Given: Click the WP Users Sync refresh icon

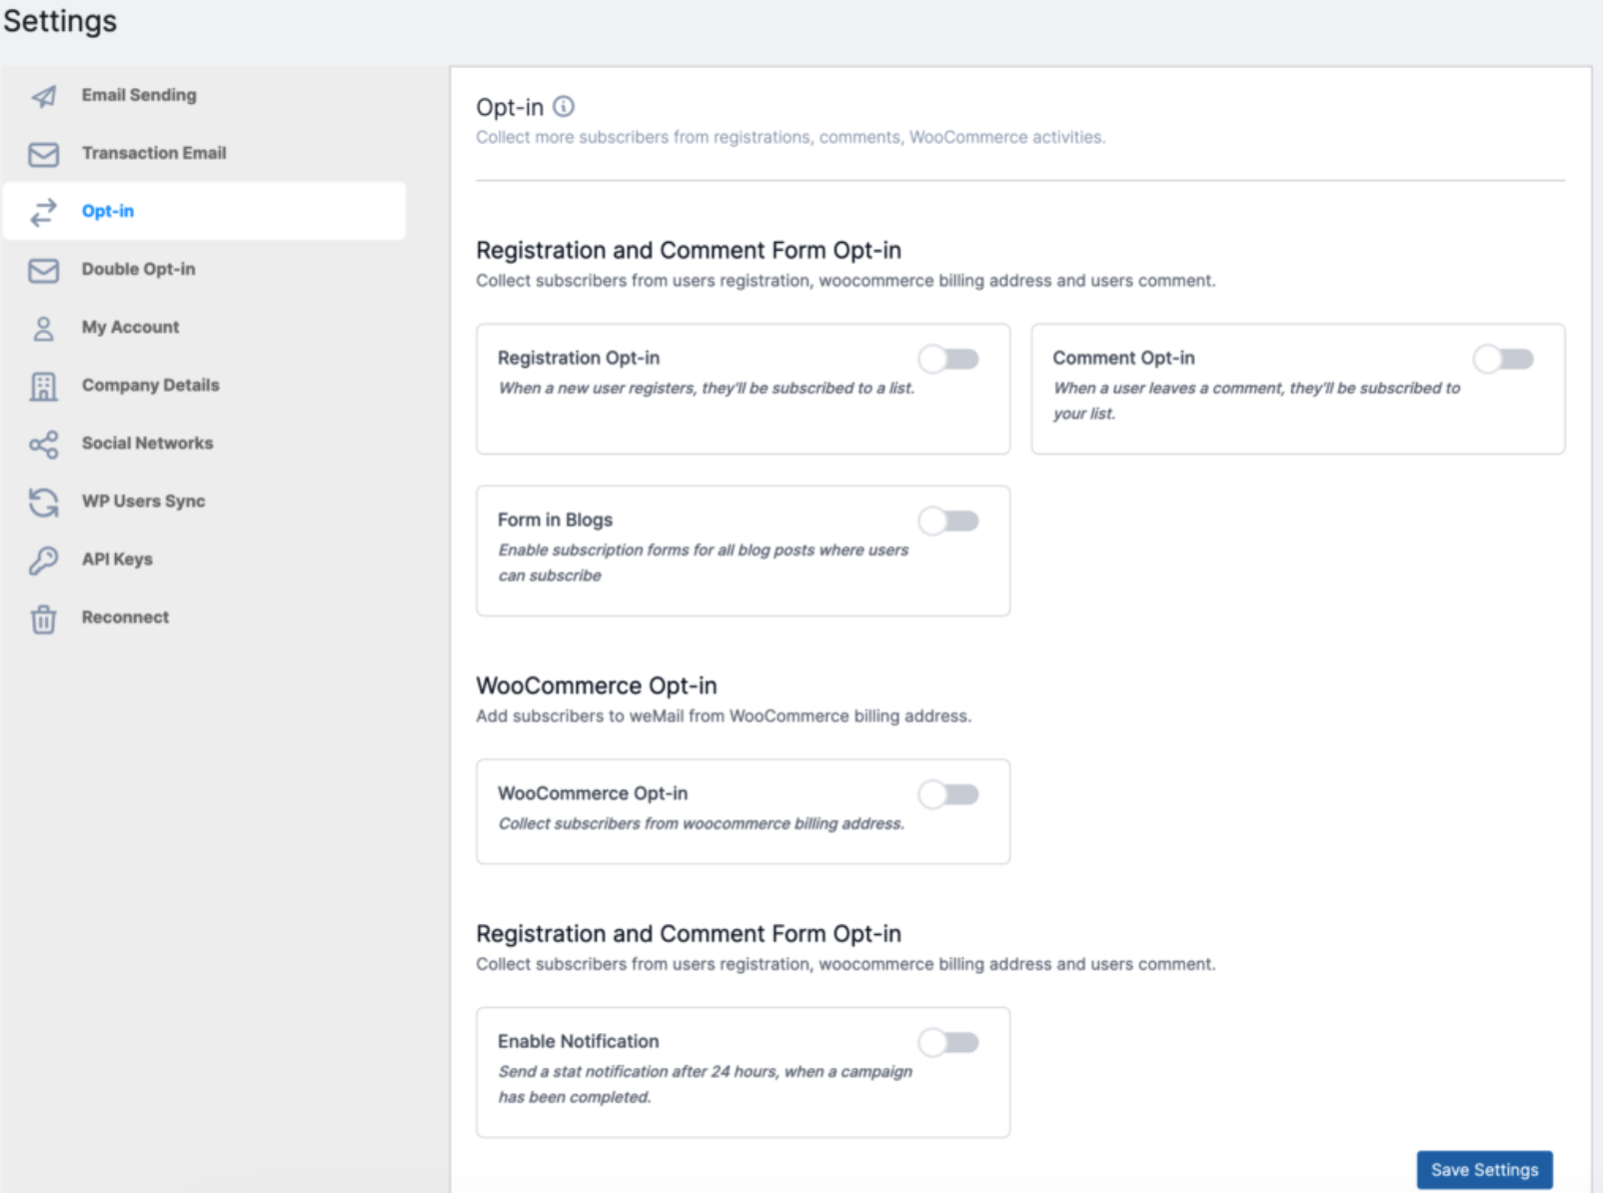Looking at the screenshot, I should click(x=42, y=501).
